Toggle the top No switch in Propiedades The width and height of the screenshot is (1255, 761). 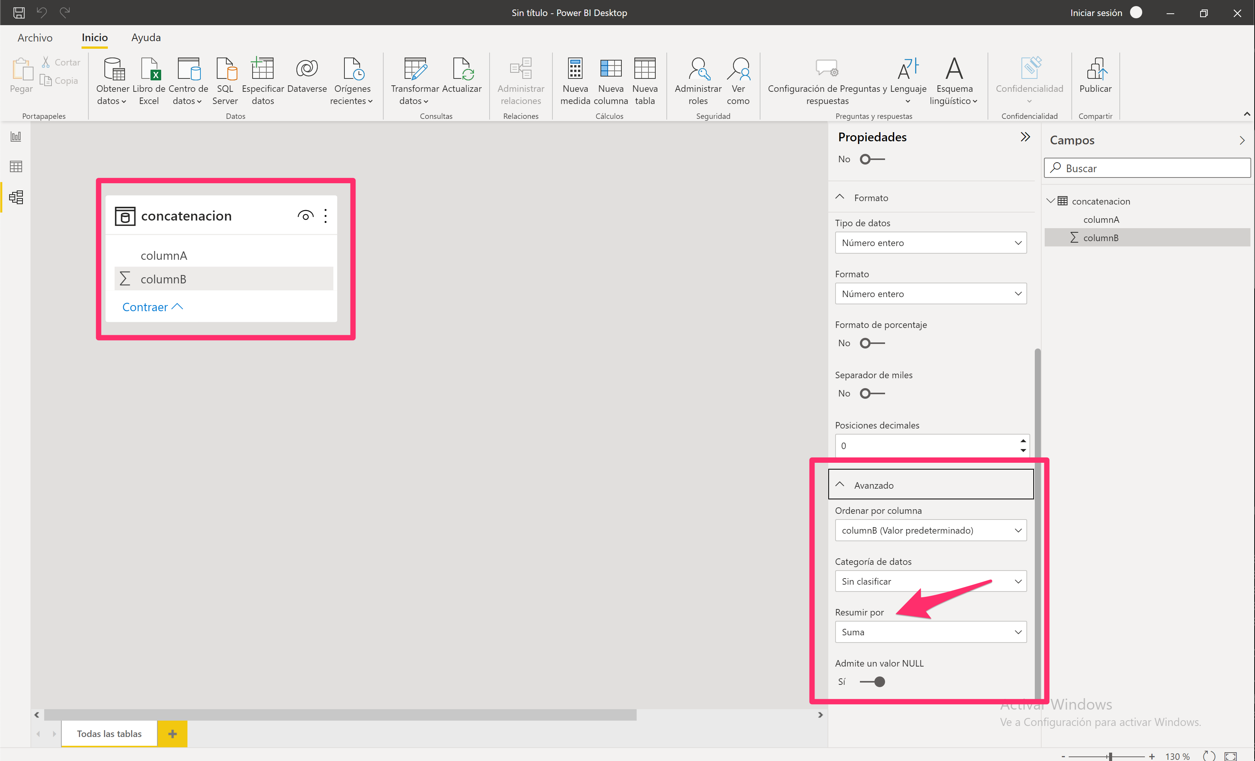[872, 159]
